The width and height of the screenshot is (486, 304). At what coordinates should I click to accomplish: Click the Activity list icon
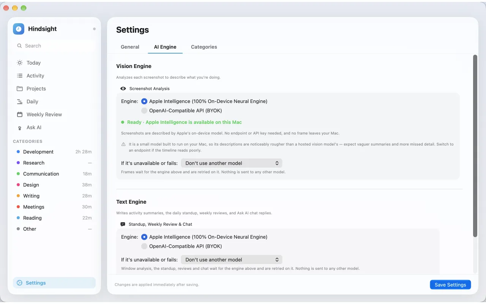[x=20, y=76]
